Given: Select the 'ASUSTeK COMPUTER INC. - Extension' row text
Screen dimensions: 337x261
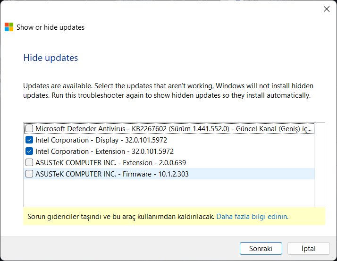Looking at the screenshot, I should tap(111, 163).
